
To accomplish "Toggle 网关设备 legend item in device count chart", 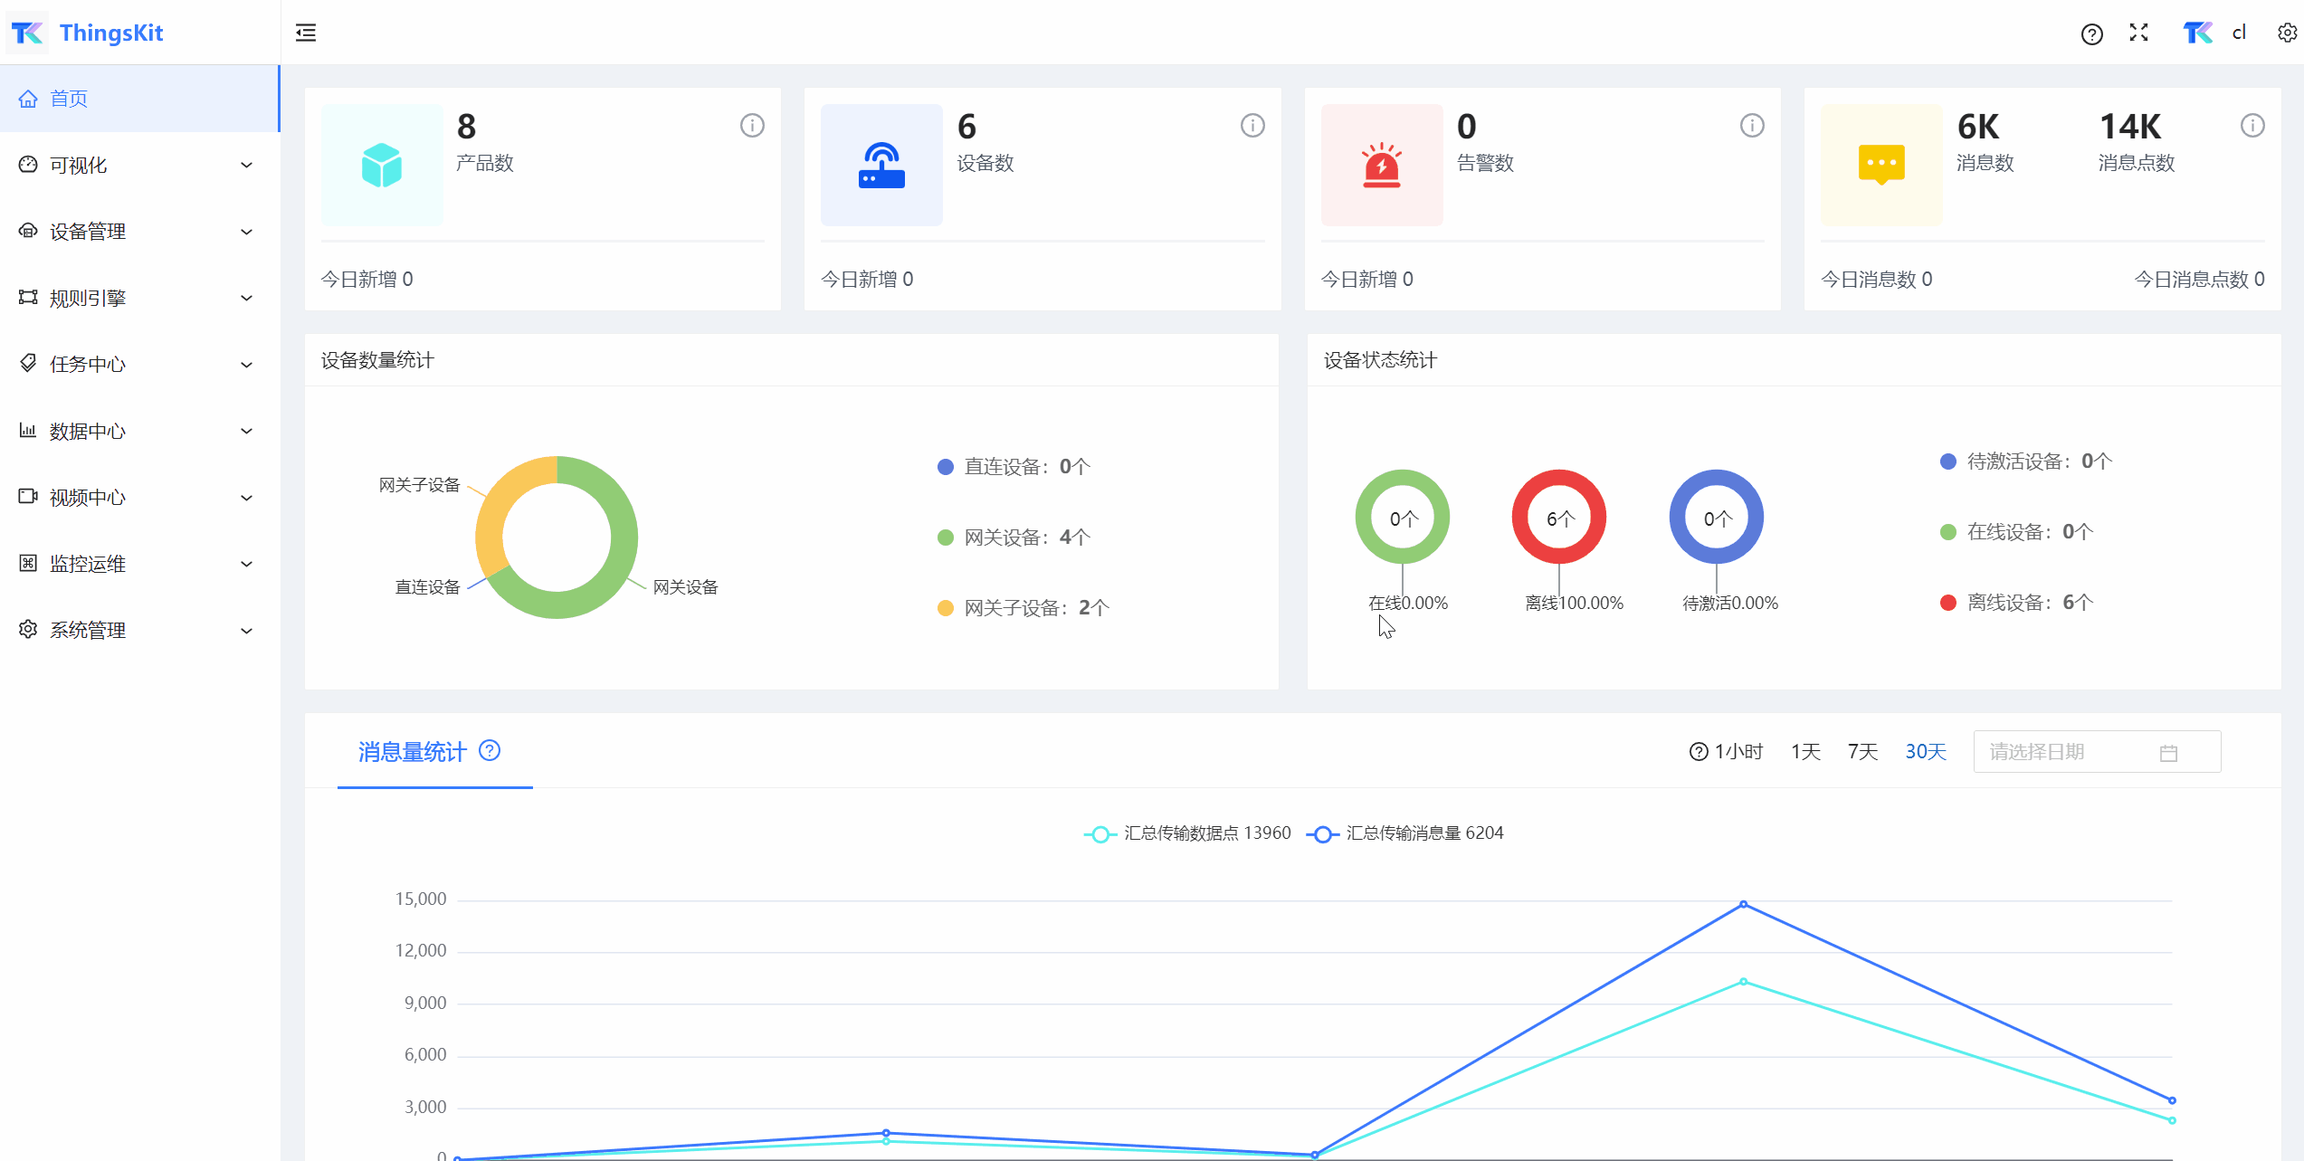I will [1014, 538].
